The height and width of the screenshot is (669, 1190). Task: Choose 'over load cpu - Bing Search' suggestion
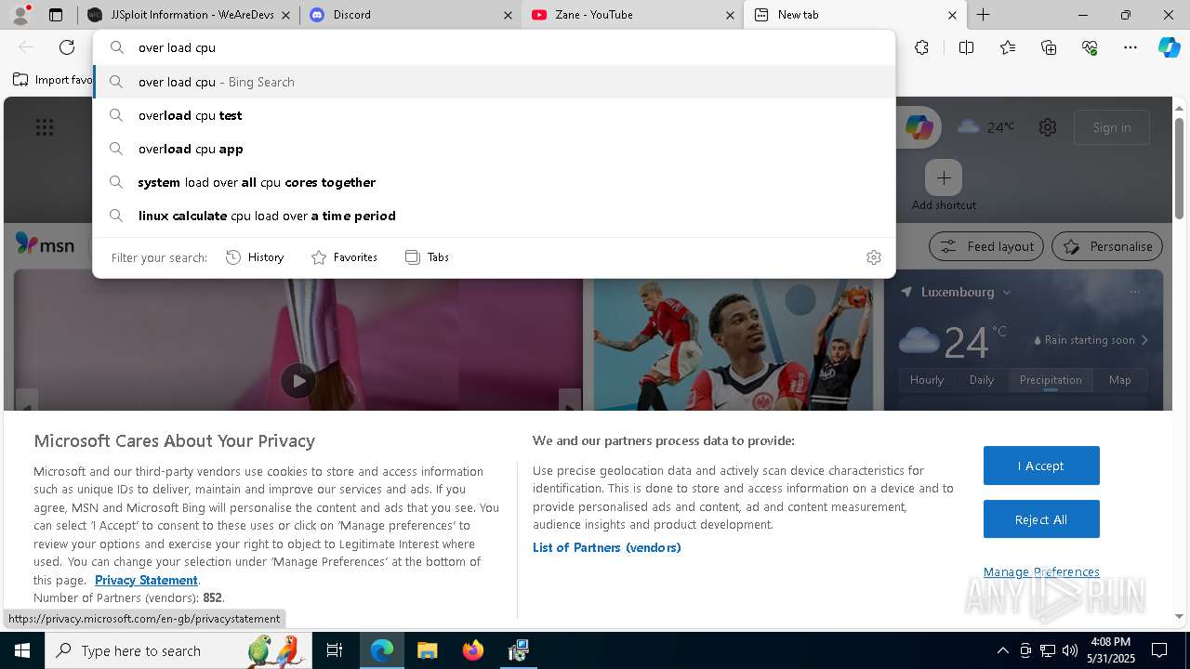coord(494,82)
